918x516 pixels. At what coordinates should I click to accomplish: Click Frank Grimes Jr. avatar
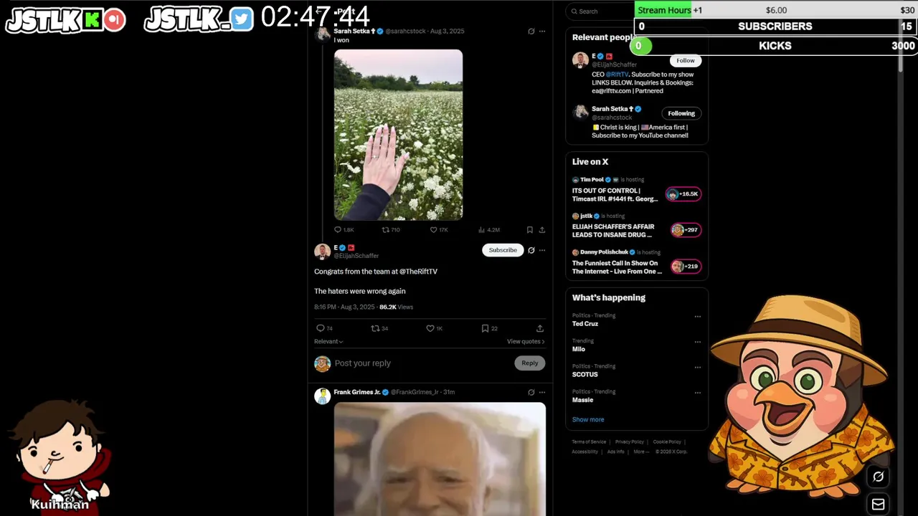tap(322, 396)
